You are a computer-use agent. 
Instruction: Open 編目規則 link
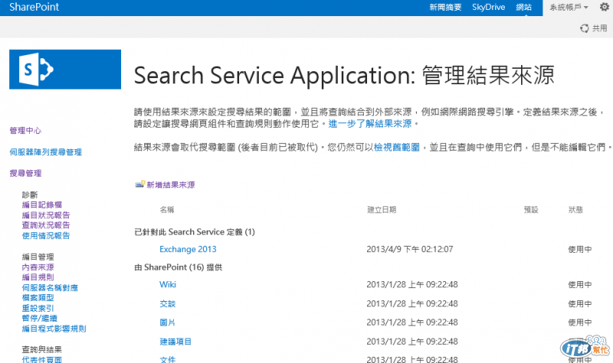[x=38, y=277]
